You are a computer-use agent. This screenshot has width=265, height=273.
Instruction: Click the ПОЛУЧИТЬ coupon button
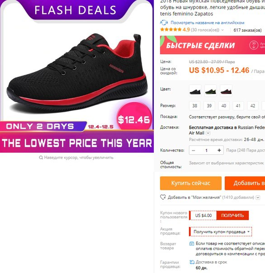tap(232, 215)
